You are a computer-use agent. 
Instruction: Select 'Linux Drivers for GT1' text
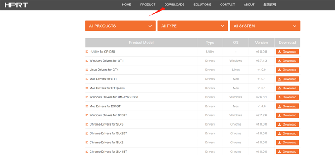(x=104, y=70)
